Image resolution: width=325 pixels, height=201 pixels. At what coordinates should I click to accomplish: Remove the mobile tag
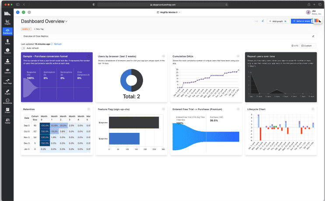[x=29, y=29]
